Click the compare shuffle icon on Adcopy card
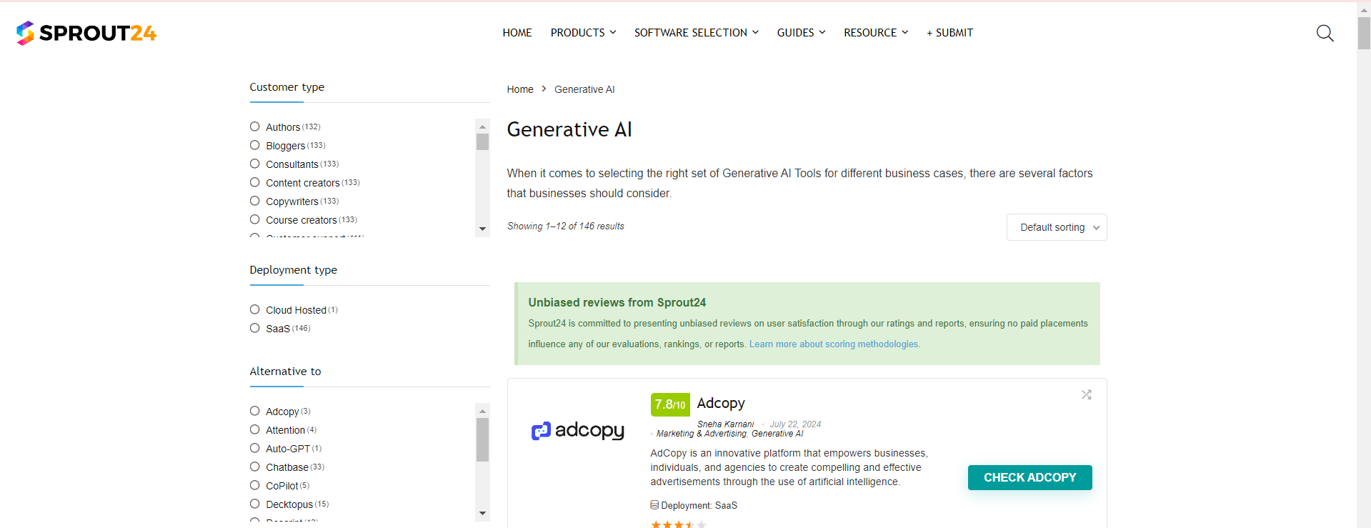Viewport: 1371px width, 528px height. click(x=1086, y=394)
